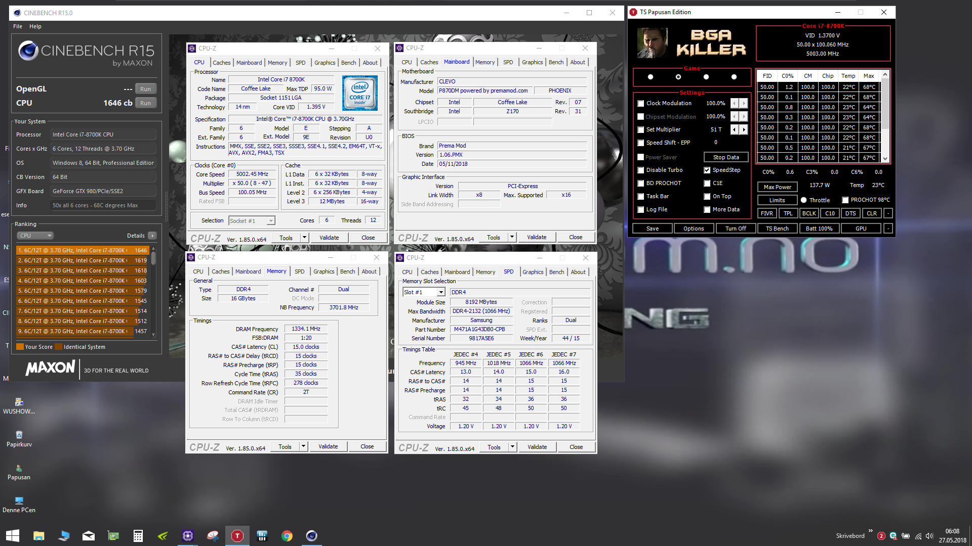Switch to CPU-Z taskbar icon
The image size is (972, 546).
pos(187,535)
